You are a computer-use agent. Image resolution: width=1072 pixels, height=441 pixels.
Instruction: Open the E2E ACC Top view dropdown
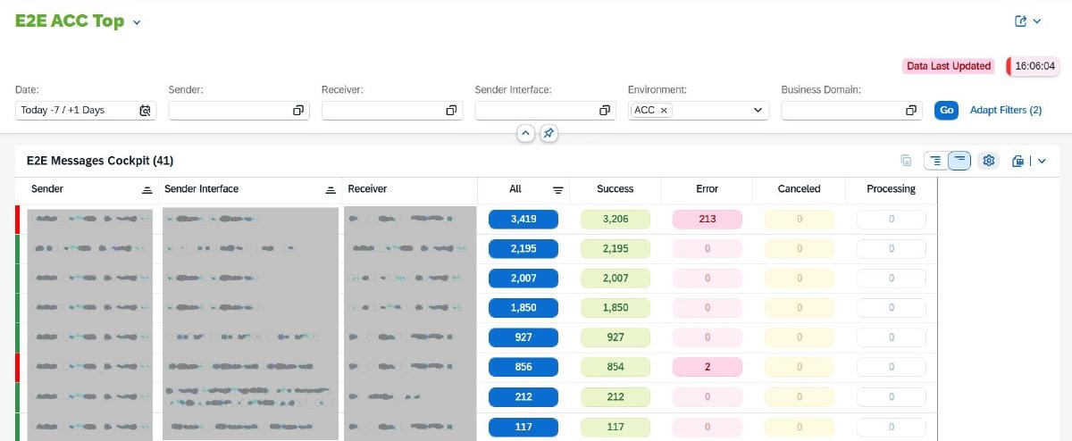click(137, 22)
